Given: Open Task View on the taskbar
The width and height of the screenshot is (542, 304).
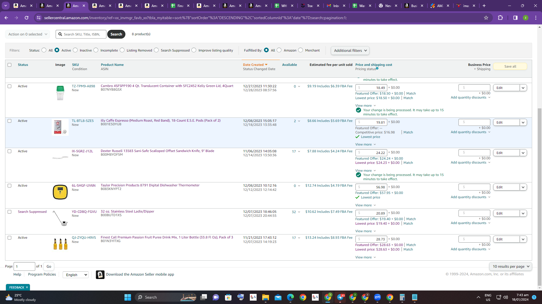Looking at the screenshot, I should [204, 297].
